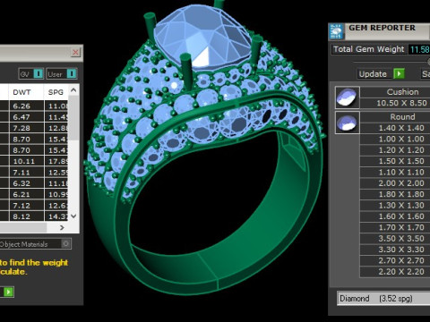Image resolution: width=430 pixels, height=322 pixels.
Task: Click the DWT column header
Action: 26,92
